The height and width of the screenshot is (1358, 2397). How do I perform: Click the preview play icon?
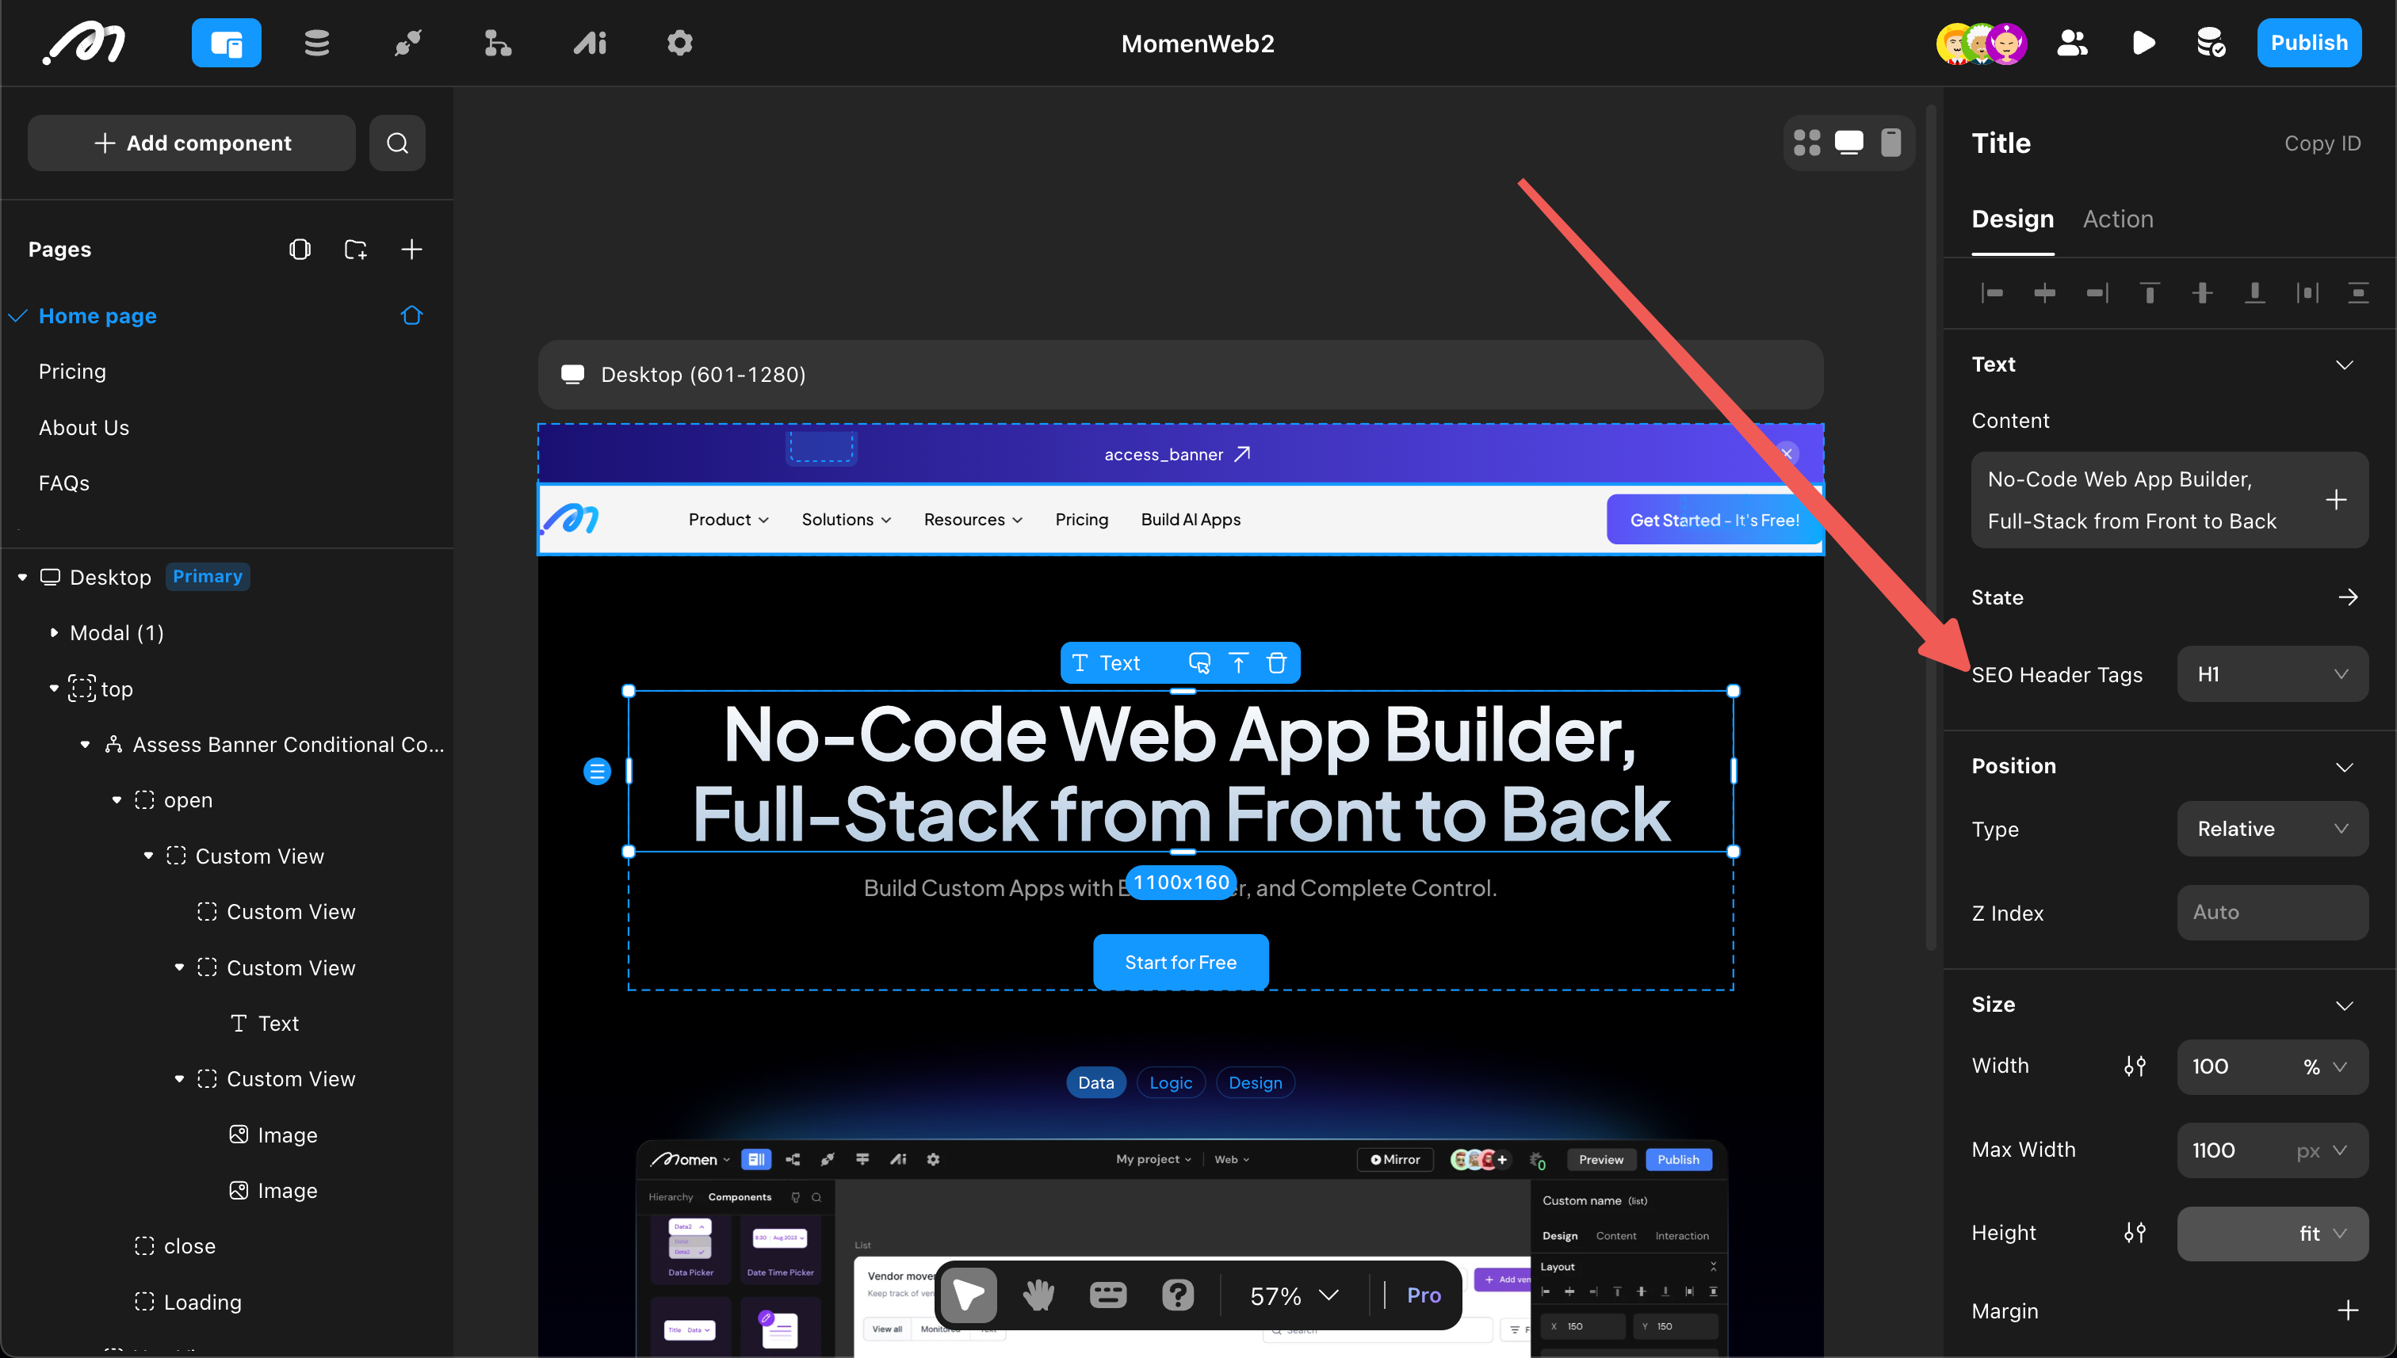tap(2143, 43)
